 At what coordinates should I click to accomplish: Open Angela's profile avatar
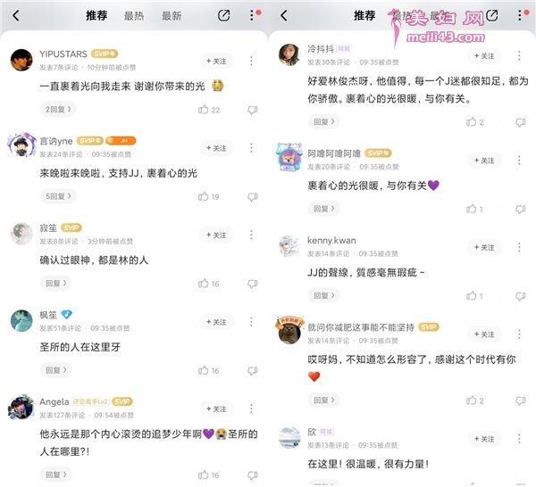pyautogui.click(x=21, y=407)
